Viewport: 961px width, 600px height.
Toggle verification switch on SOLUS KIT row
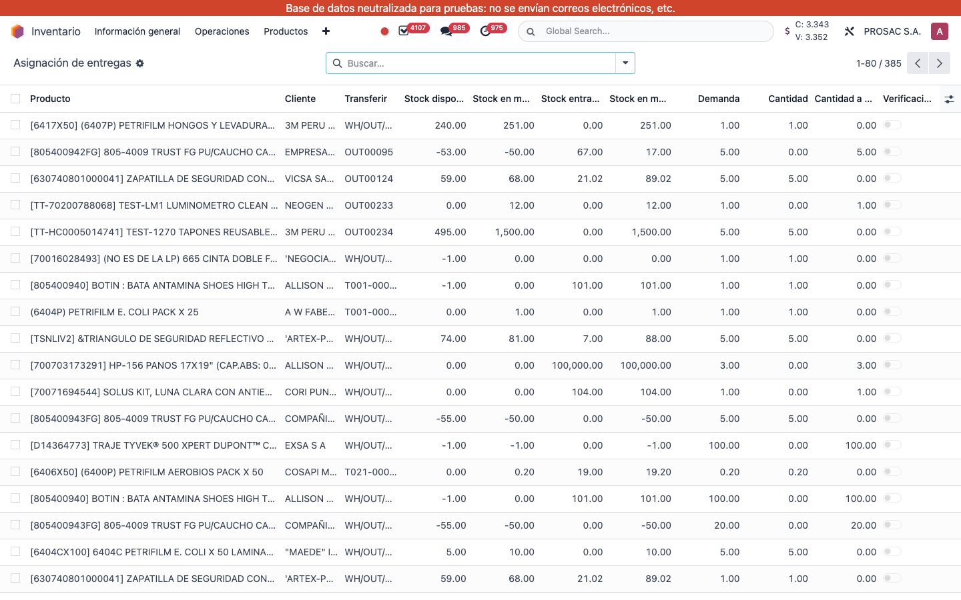[892, 391]
